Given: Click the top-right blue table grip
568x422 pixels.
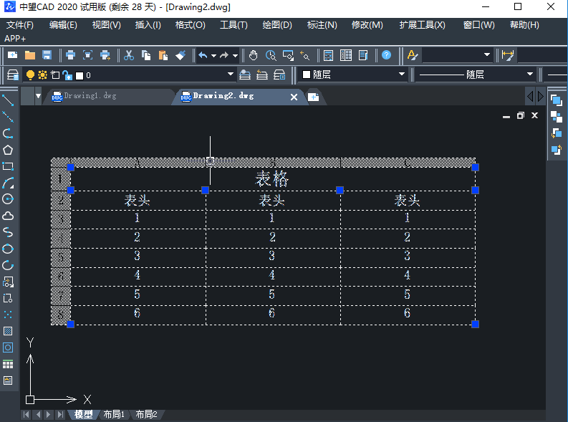Looking at the screenshot, I should click(475, 167).
